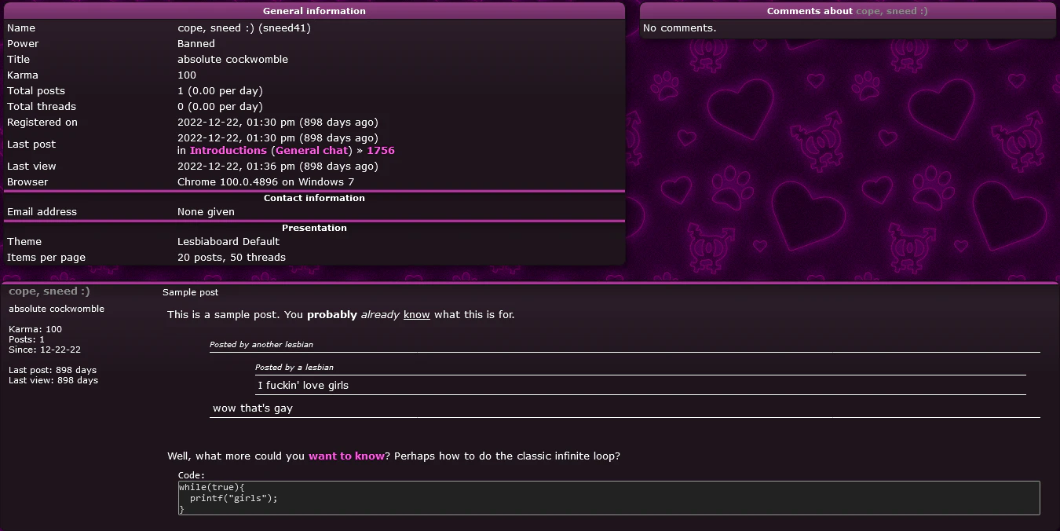Click 'Registered on' row label

pyautogui.click(x=42, y=123)
